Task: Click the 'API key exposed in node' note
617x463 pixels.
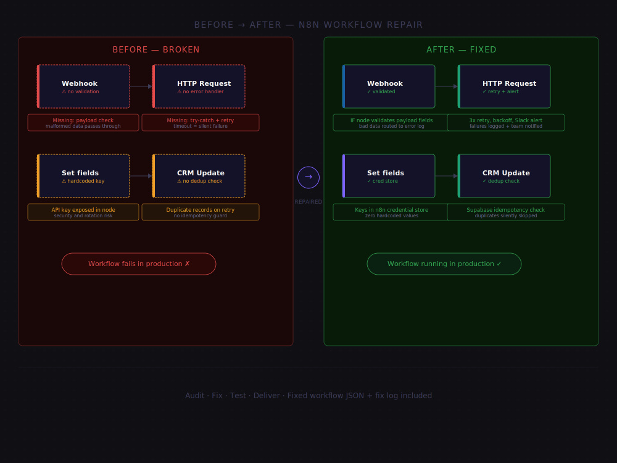Action: click(83, 212)
